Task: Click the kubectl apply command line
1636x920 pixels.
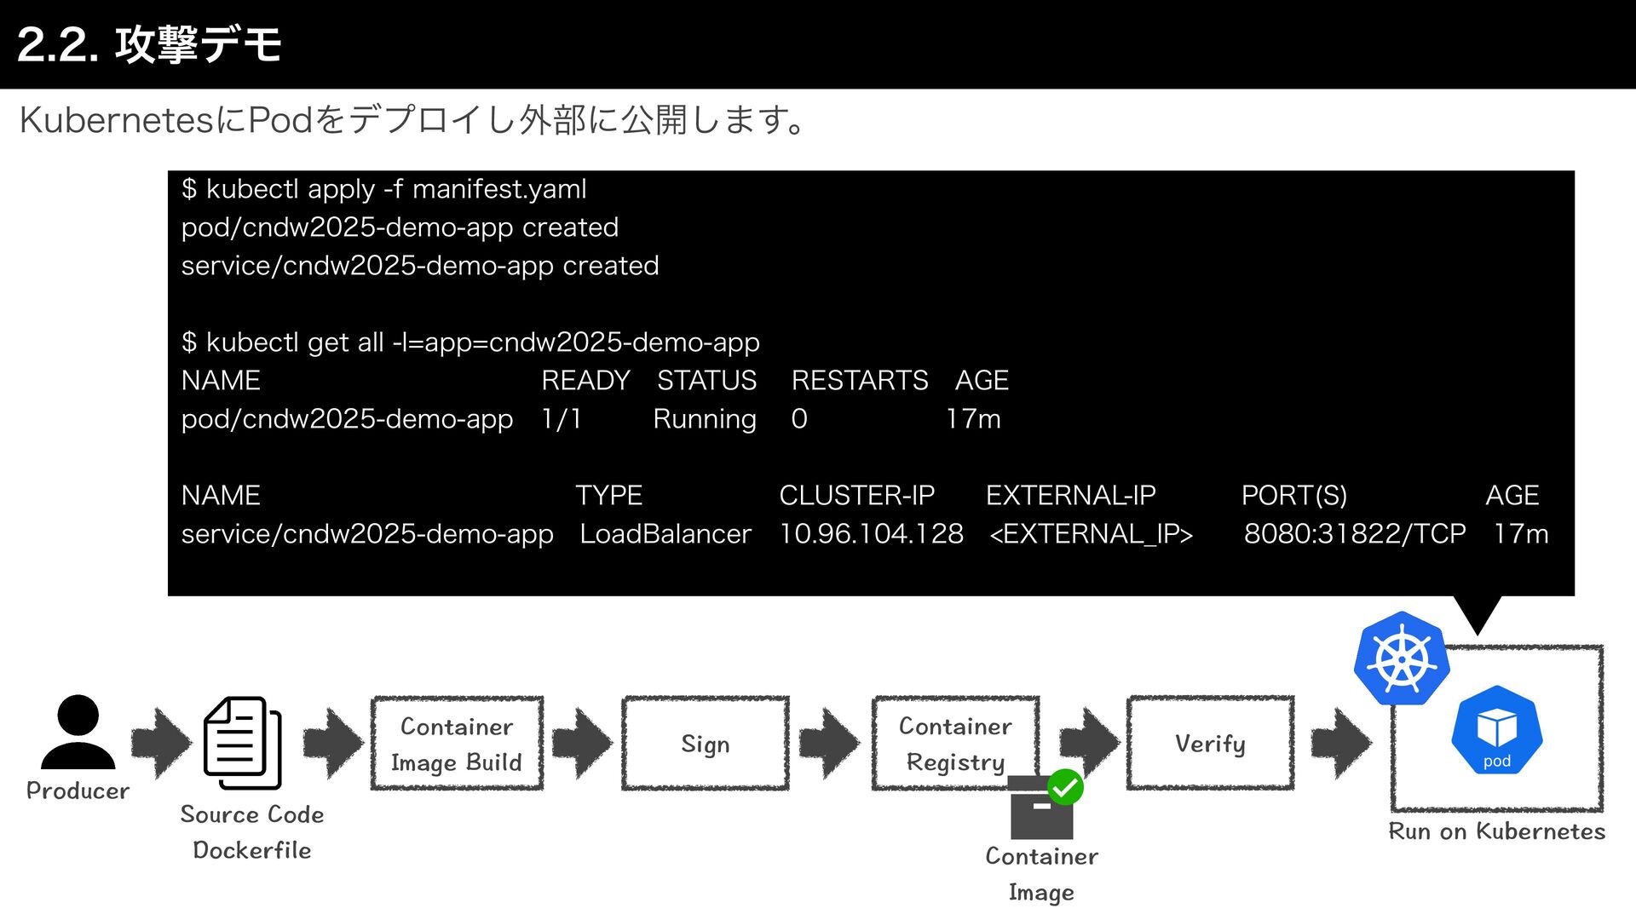Action: (x=383, y=189)
